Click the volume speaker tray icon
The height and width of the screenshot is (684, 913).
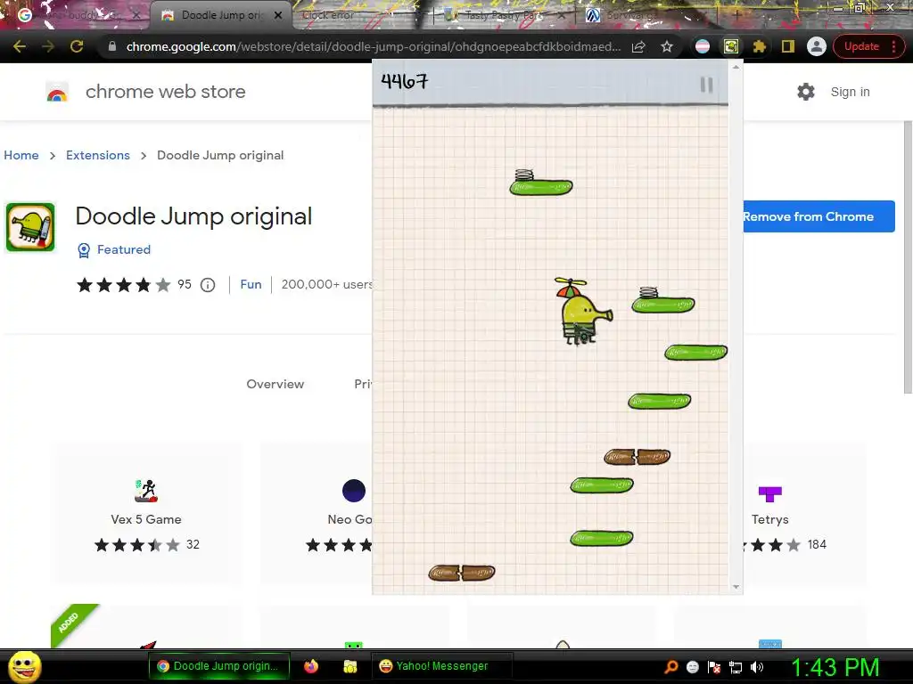tap(756, 668)
